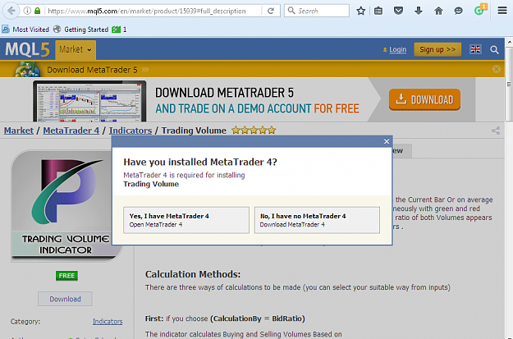Click the star rating next to Trading Volume
Screen dimensions: 513x339
[x=254, y=131]
